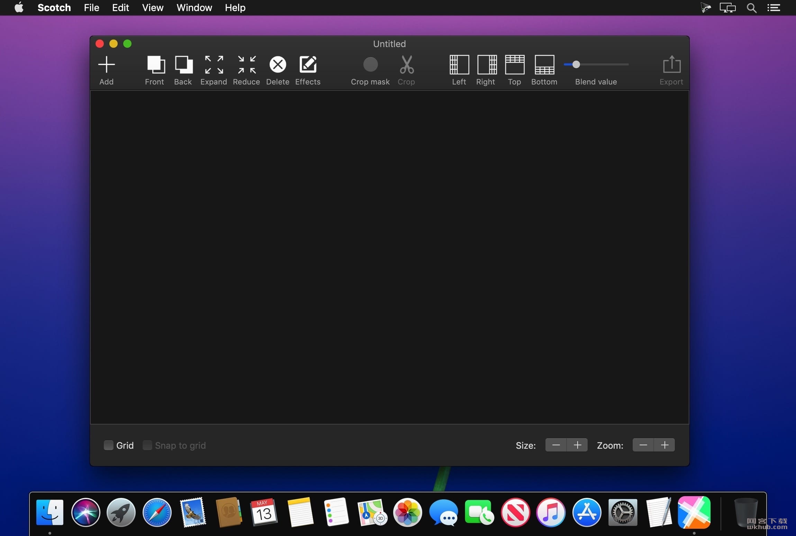Image resolution: width=796 pixels, height=536 pixels.
Task: Open the File menu
Action: (x=91, y=8)
